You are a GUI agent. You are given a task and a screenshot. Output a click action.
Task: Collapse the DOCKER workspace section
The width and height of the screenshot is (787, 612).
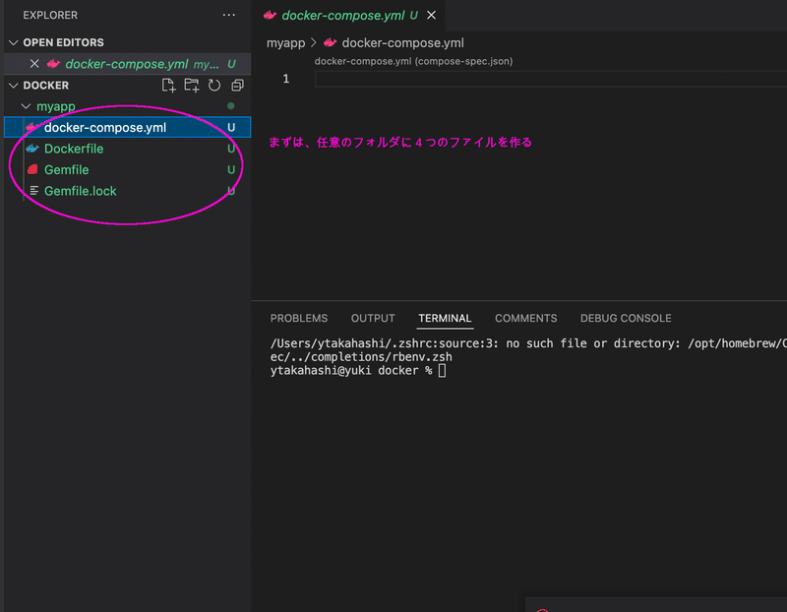click(x=14, y=86)
